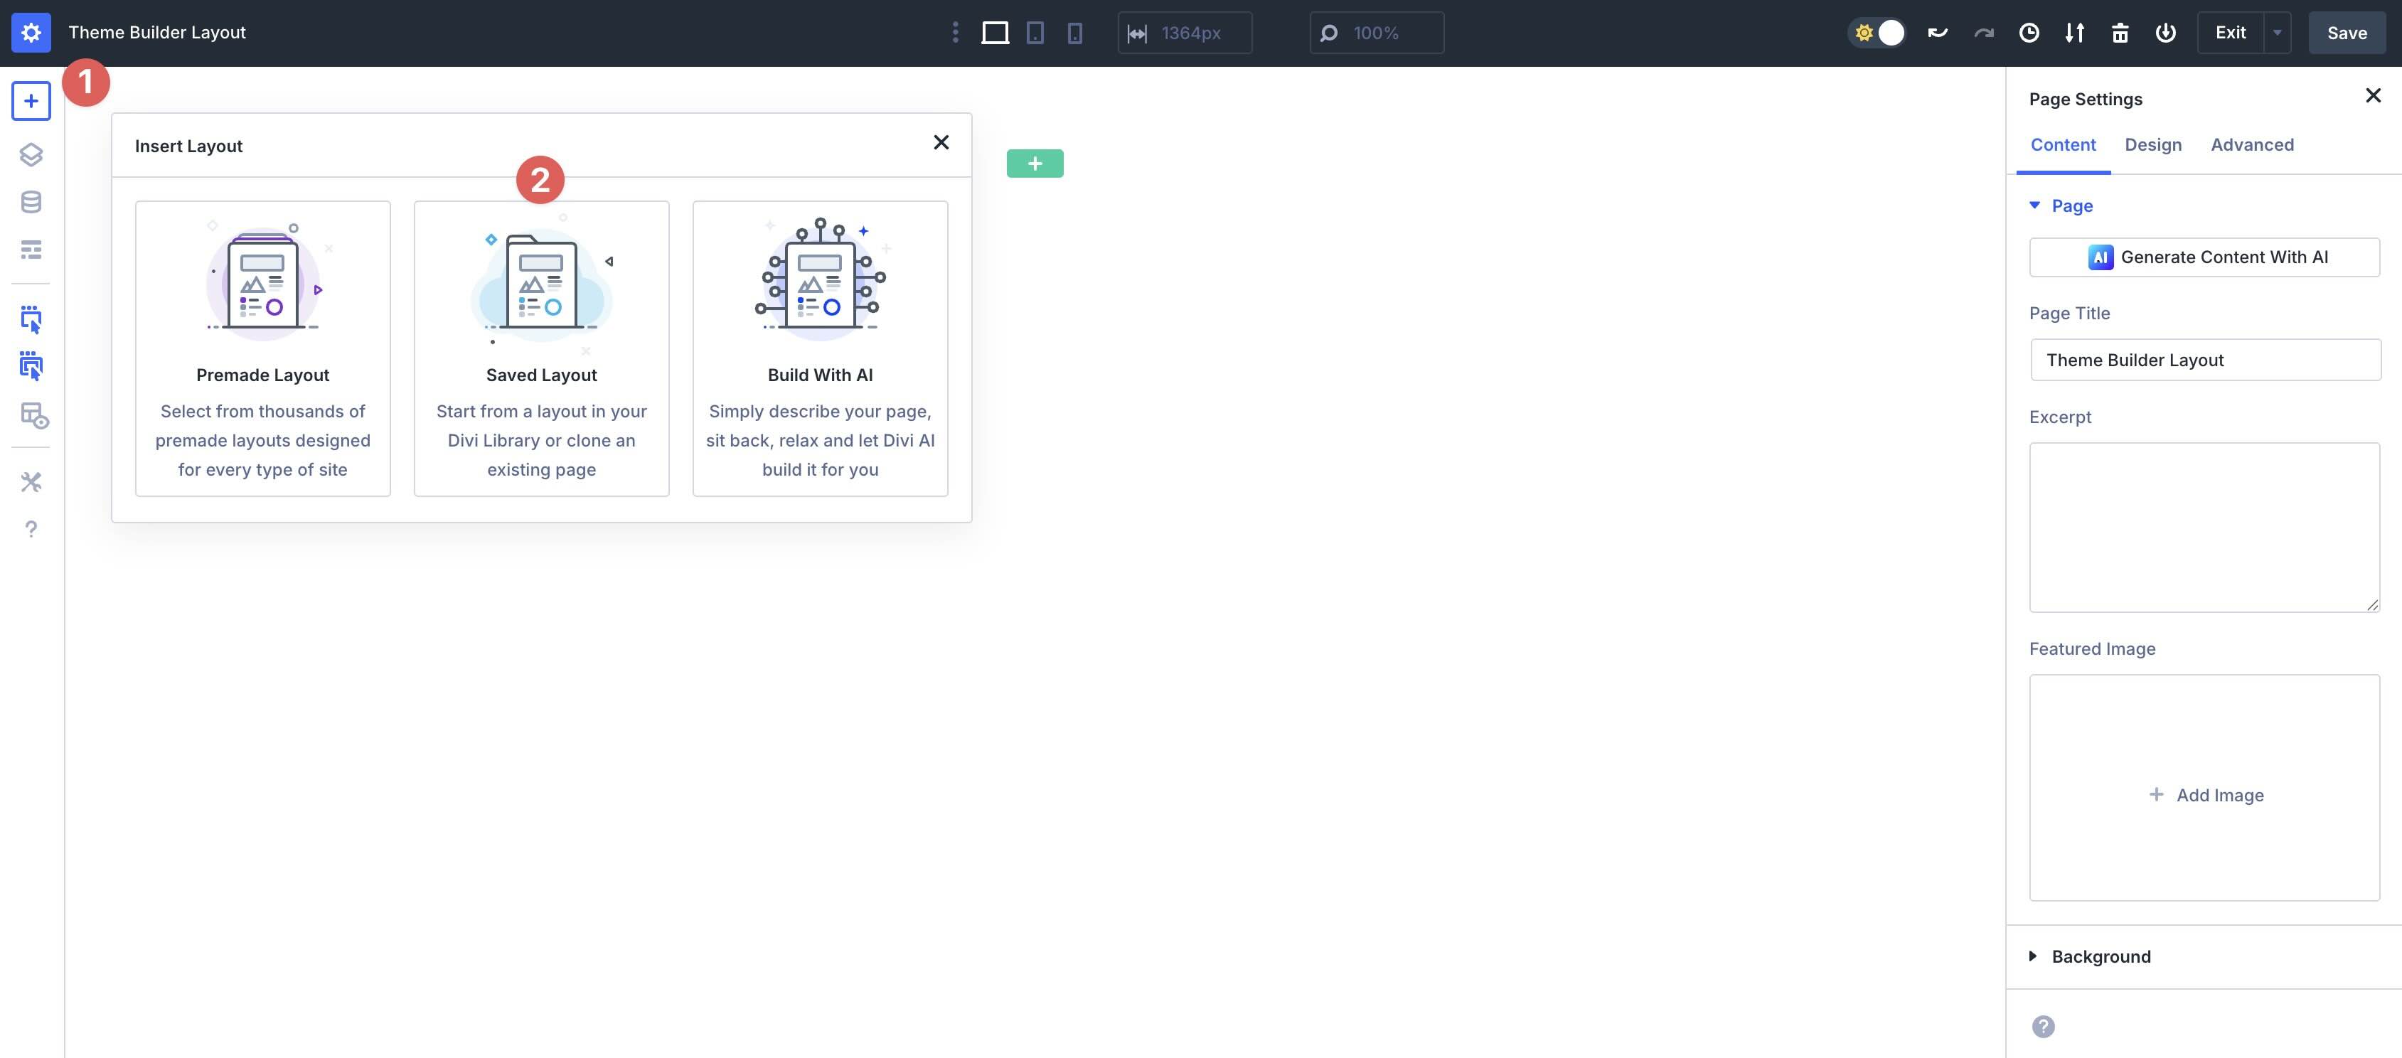
Task: Switch to Wireframe view mode
Action: [x=31, y=250]
